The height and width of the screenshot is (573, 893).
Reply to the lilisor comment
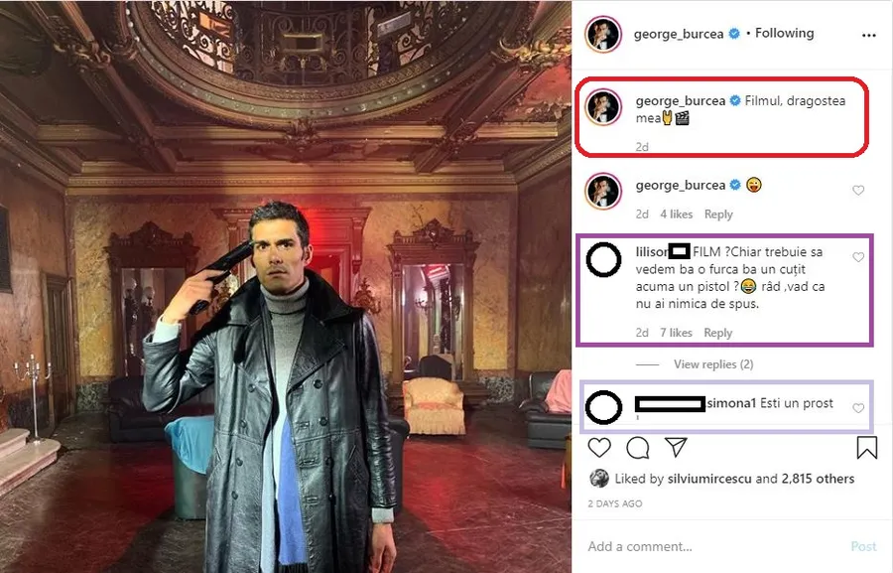[x=717, y=333]
